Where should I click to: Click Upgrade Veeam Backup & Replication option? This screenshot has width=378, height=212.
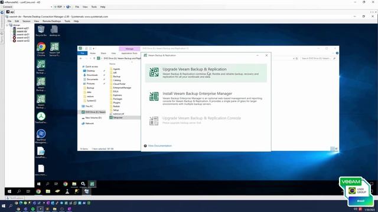206,73
